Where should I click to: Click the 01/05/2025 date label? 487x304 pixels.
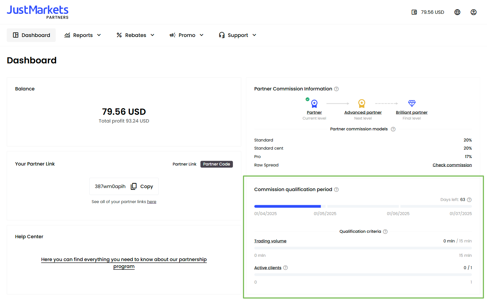click(x=325, y=214)
